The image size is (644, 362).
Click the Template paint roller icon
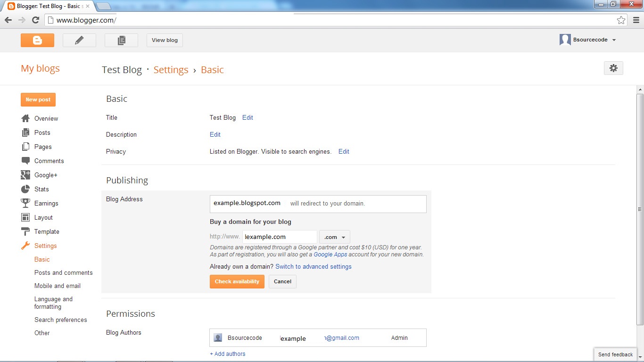(x=25, y=231)
